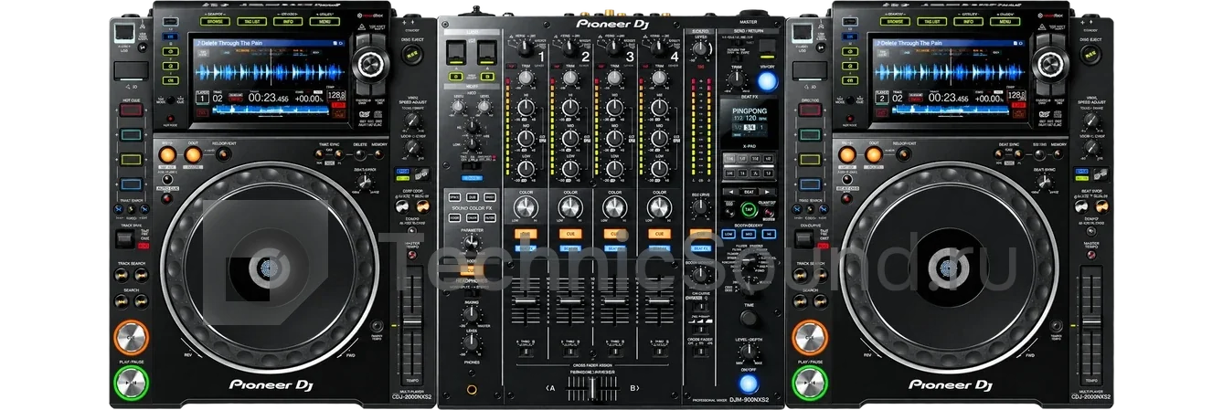Viewport: 1223px width, 410px height.
Task: Touch the left deck jog wheel center display
Action: 267,268
